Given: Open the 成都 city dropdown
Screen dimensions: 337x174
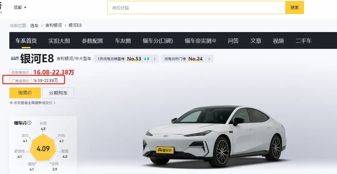Looking at the screenshot, I should (20, 7).
